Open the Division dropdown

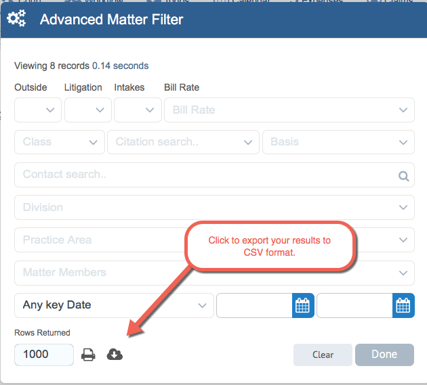click(x=215, y=208)
